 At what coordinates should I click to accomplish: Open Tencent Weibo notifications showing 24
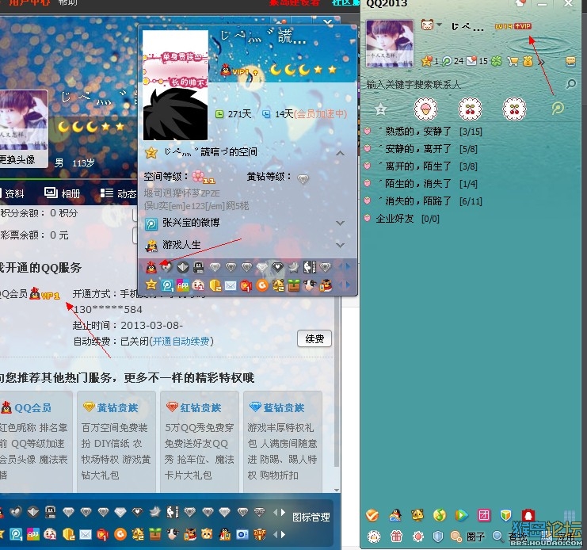click(447, 61)
